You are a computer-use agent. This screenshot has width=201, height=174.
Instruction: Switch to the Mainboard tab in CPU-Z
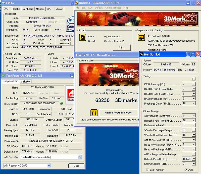[28, 9]
